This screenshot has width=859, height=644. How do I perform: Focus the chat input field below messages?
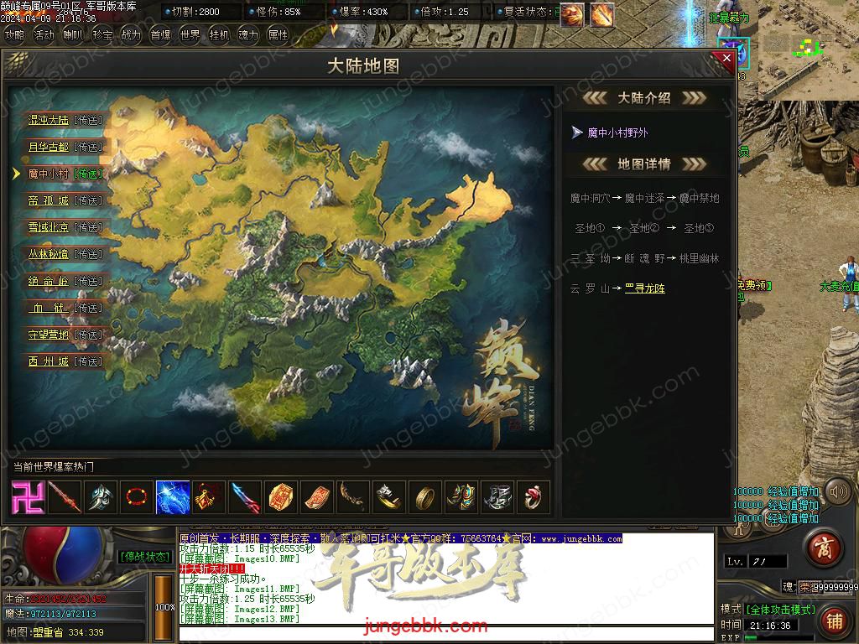pos(446,634)
